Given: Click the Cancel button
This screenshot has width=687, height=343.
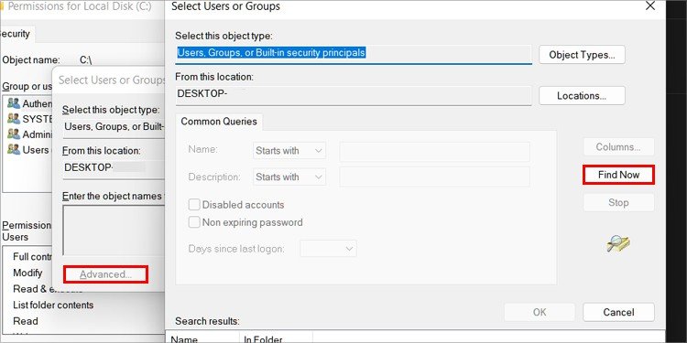Looking at the screenshot, I should [x=618, y=313].
